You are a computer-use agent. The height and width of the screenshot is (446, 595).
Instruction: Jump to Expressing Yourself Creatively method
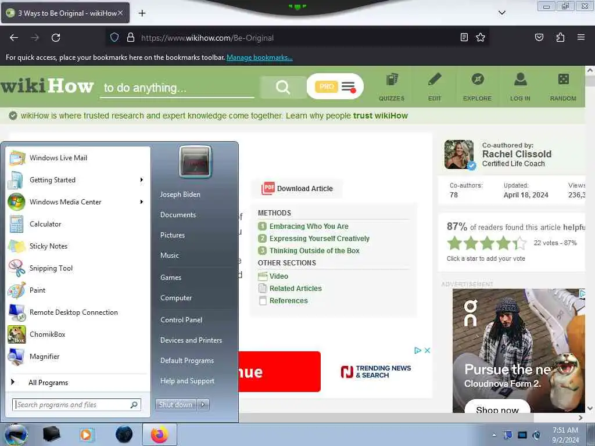[319, 238]
